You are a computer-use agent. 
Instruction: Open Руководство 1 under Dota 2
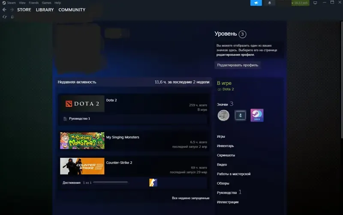coord(80,118)
